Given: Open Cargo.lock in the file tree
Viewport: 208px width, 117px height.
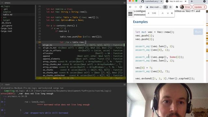Looking at the screenshot, I should [x=6, y=28].
